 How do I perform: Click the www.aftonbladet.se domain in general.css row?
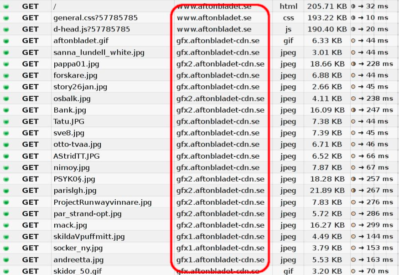(x=214, y=18)
